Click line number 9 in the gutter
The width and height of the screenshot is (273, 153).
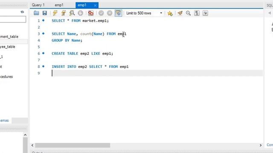39,73
